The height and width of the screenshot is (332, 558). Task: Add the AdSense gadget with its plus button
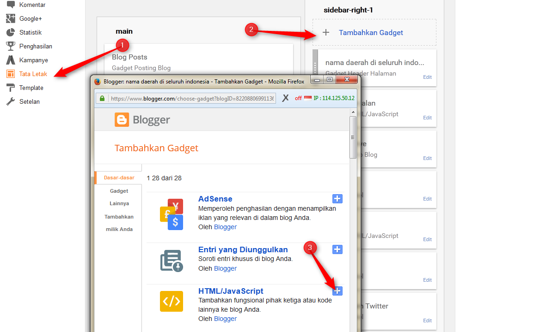pyautogui.click(x=337, y=199)
